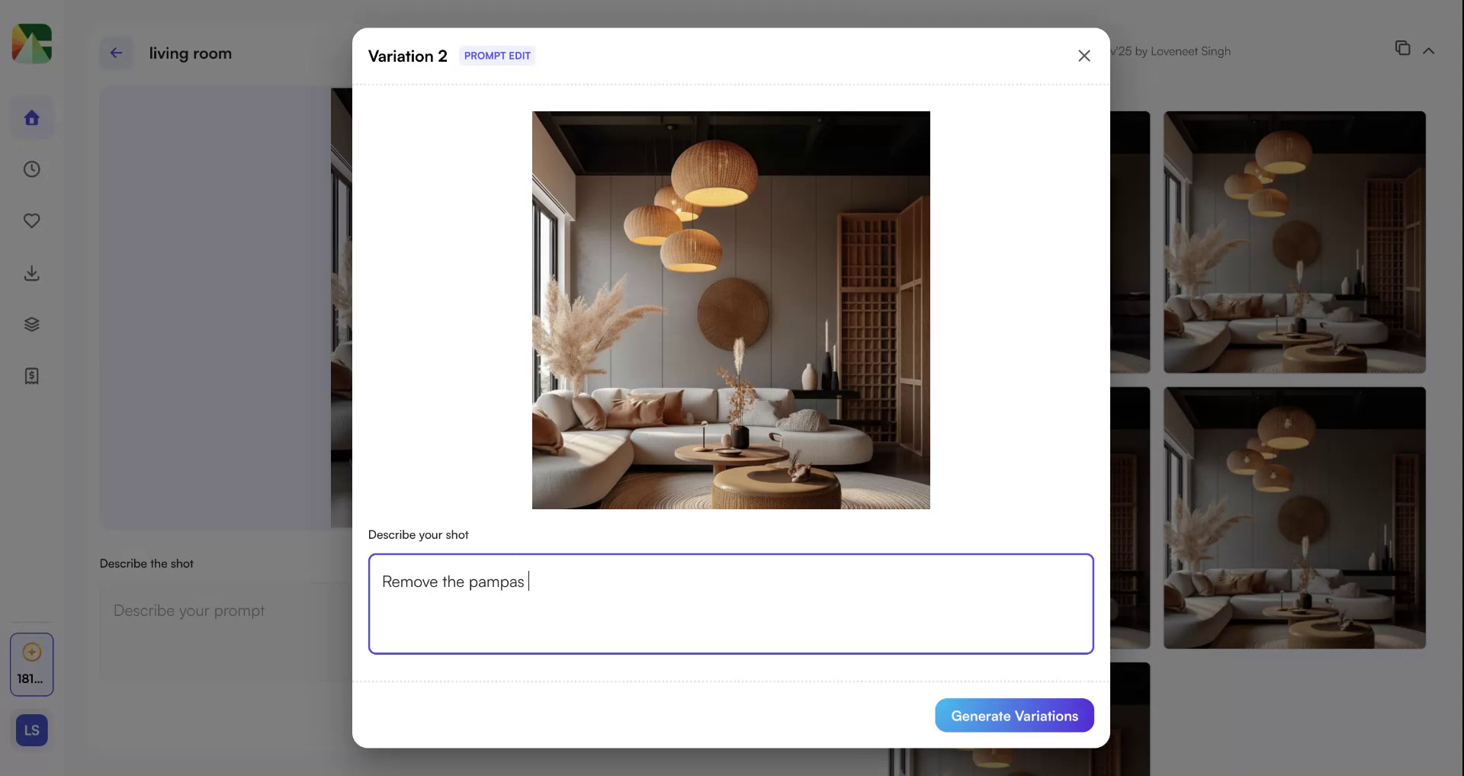Toggle the PROMPT EDIT badge

497,56
